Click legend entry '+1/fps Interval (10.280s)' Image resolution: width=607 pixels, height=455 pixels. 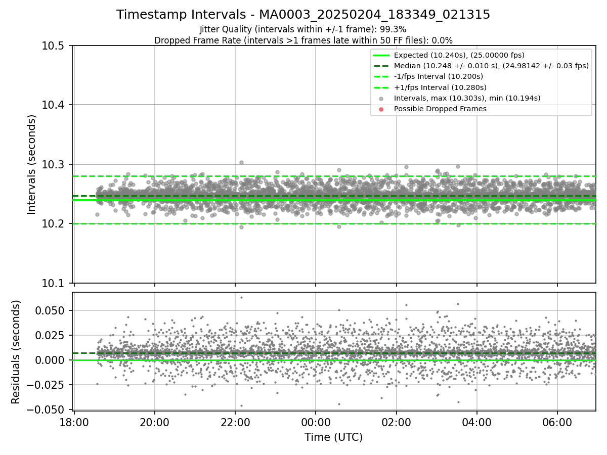pos(440,87)
